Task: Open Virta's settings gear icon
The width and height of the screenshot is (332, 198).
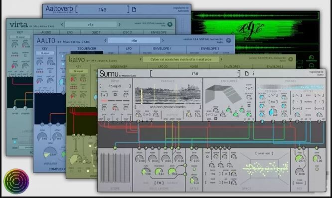Action: click(170, 24)
